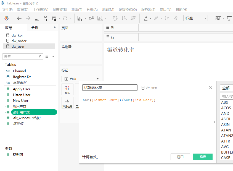Click the 确定 button
Image resolution: width=233 pixels, height=171 pixels.
tap(203, 157)
